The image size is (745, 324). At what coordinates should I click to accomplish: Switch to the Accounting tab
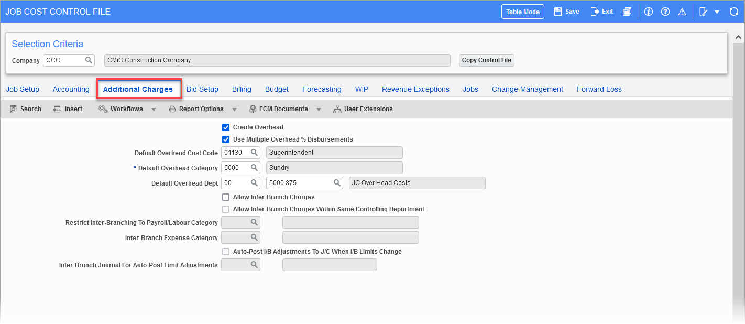pos(71,89)
